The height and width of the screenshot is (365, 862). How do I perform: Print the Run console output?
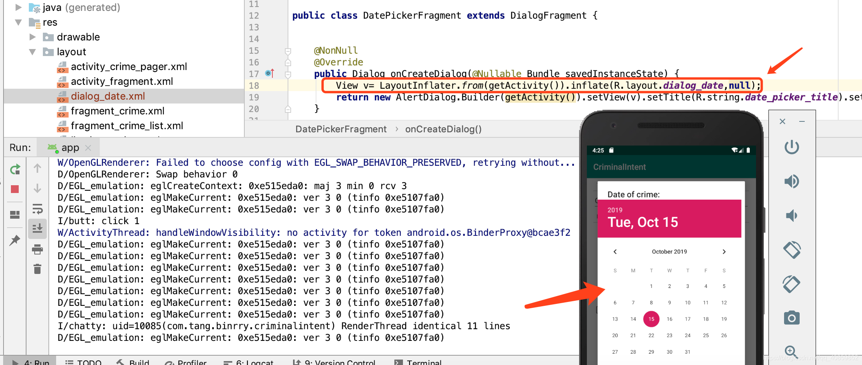(x=37, y=249)
